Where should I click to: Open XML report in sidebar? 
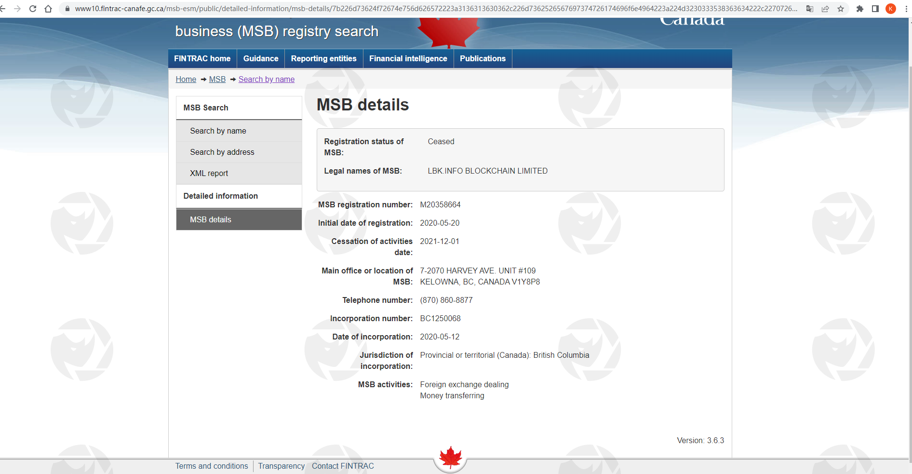[x=209, y=173]
